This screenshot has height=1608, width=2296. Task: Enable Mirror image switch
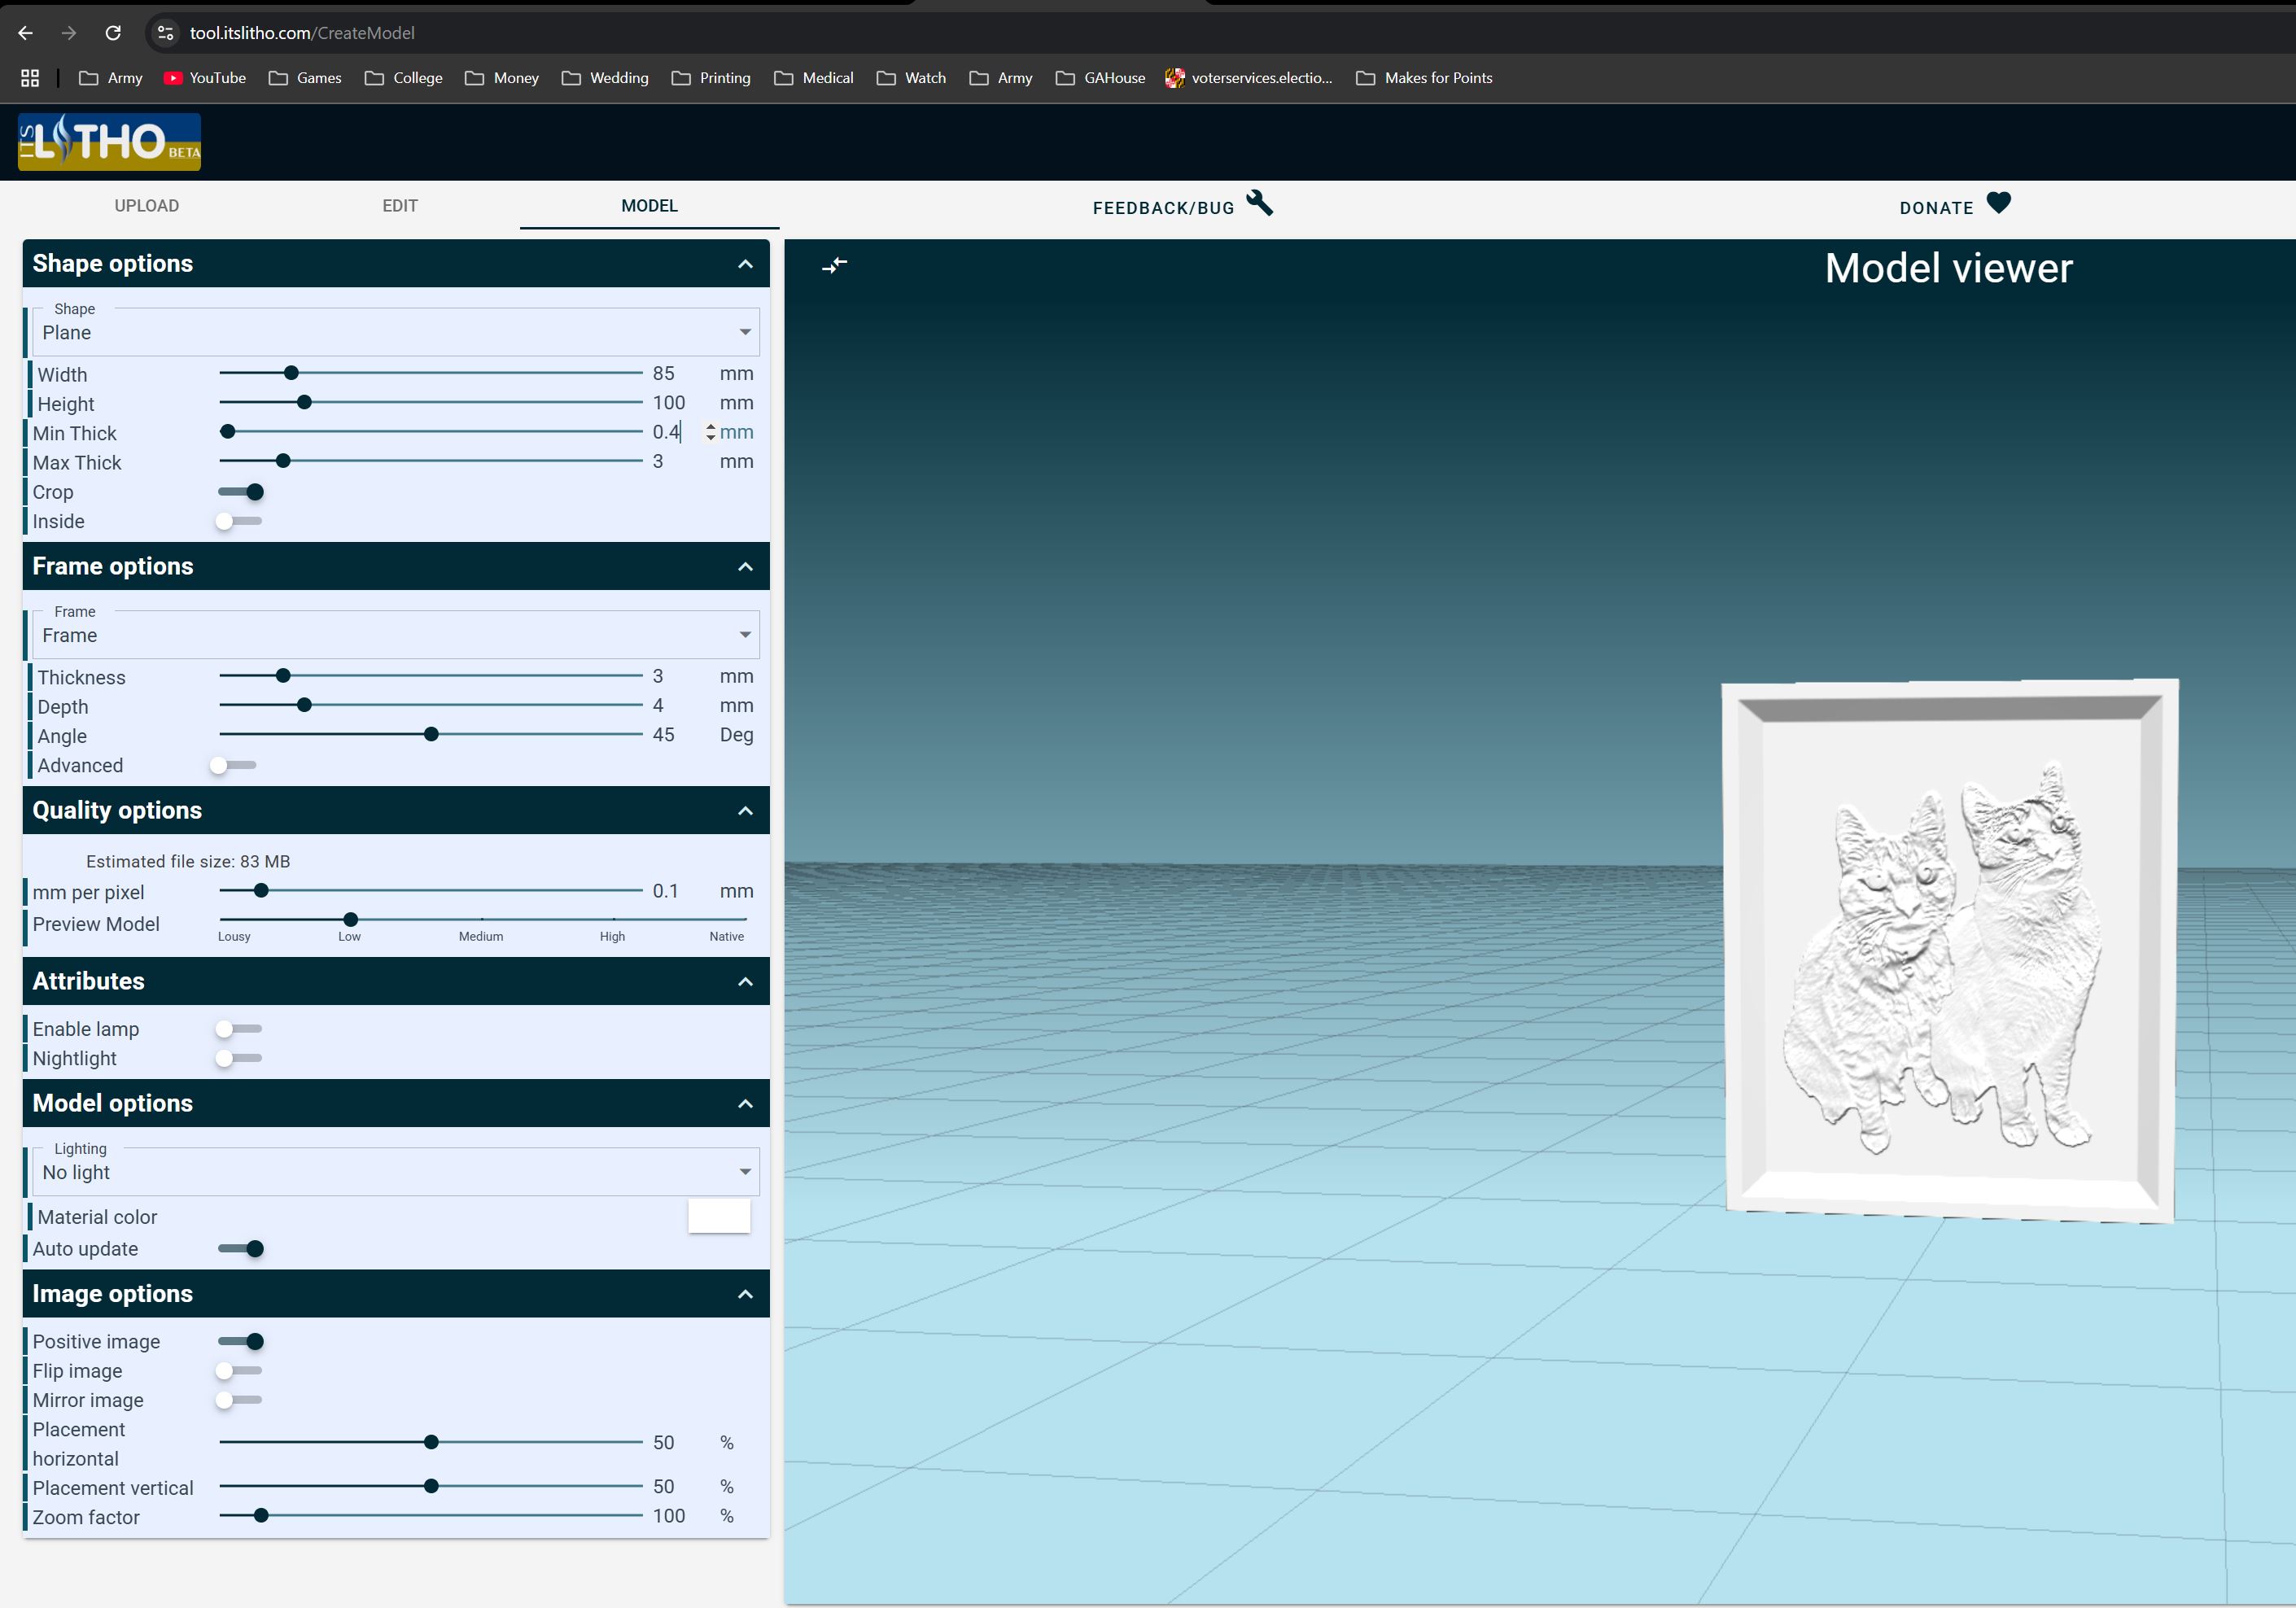239,1400
